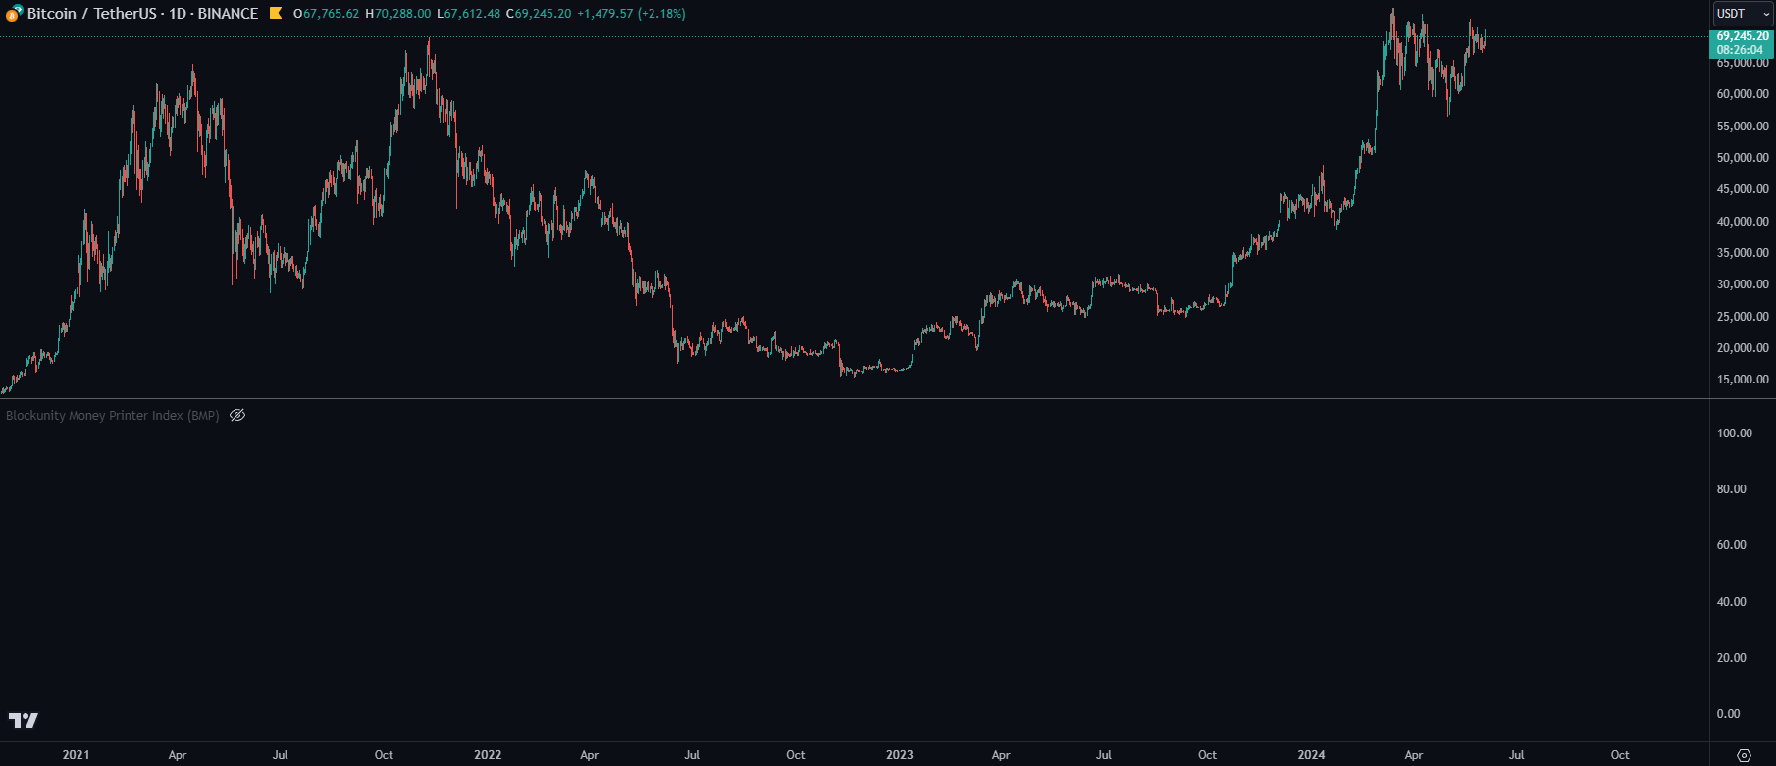Click the high value H70,288.00

(397, 14)
